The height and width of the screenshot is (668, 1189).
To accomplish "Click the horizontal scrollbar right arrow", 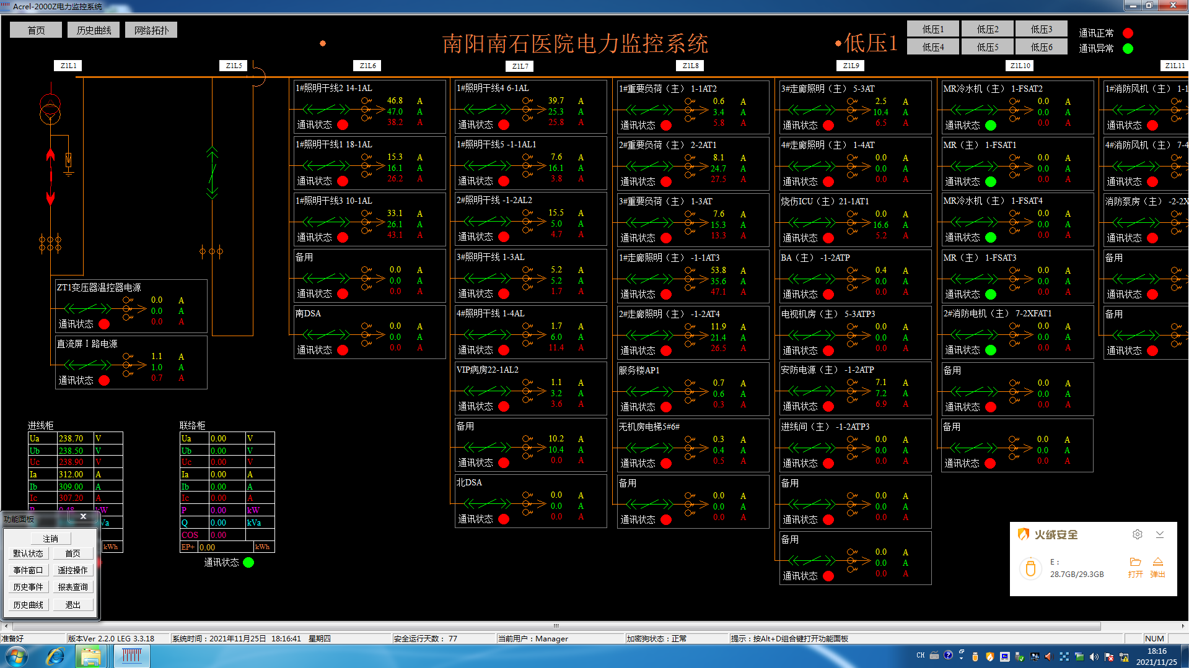I will (1183, 626).
